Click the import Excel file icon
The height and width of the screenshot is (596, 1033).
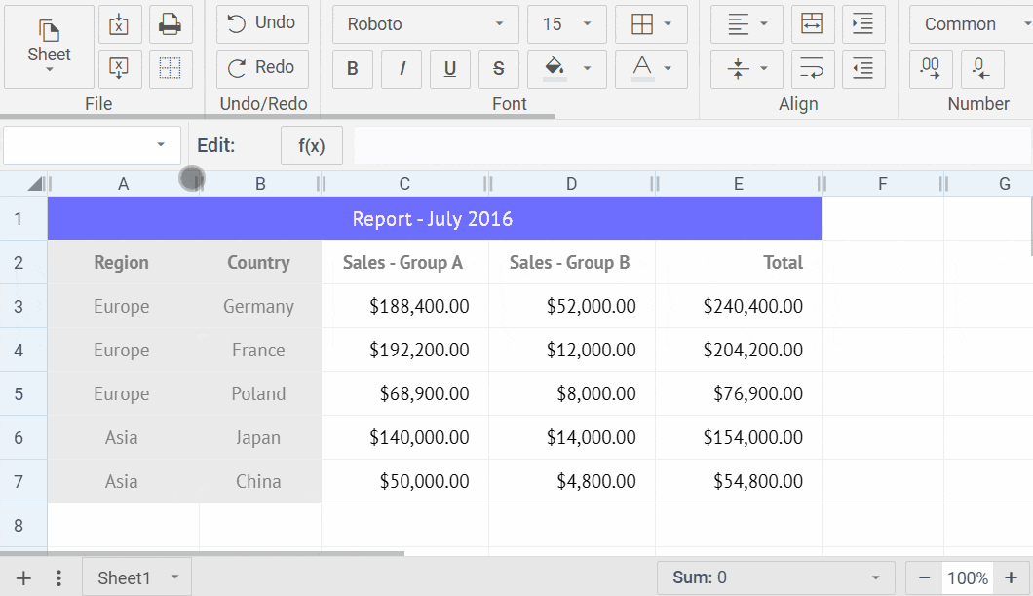tap(120, 24)
